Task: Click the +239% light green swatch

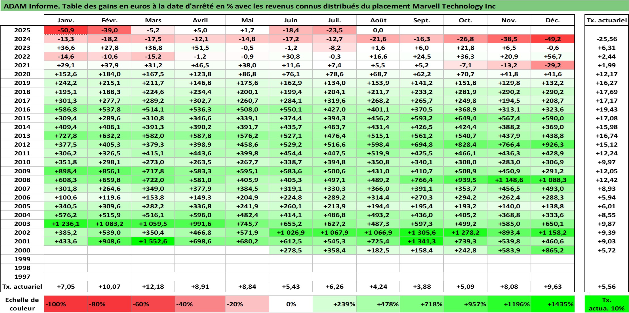Action: [335, 304]
